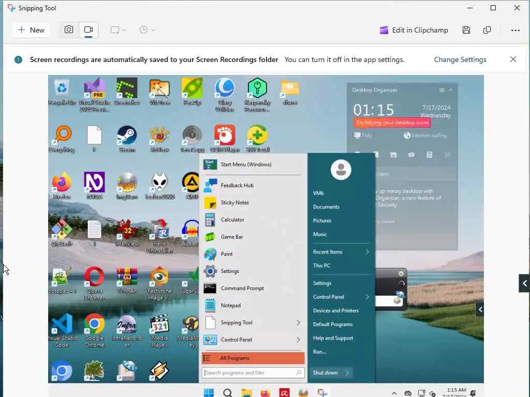Open Documents from start menu
The width and height of the screenshot is (530, 397).
coord(326,207)
